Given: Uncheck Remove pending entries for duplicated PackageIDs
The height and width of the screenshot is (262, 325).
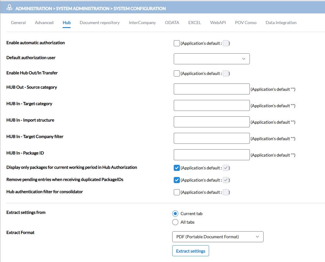Looking at the screenshot, I should click(x=176, y=180).
